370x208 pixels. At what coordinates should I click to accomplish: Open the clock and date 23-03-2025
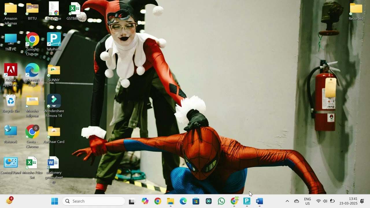[348, 201]
